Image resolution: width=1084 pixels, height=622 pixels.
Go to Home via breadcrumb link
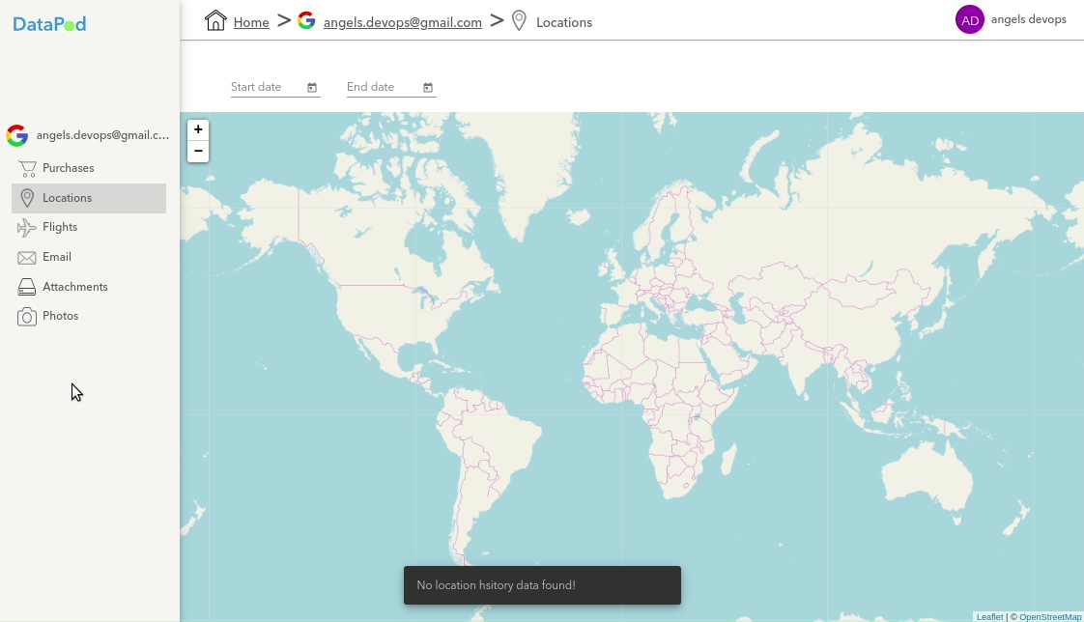click(251, 22)
